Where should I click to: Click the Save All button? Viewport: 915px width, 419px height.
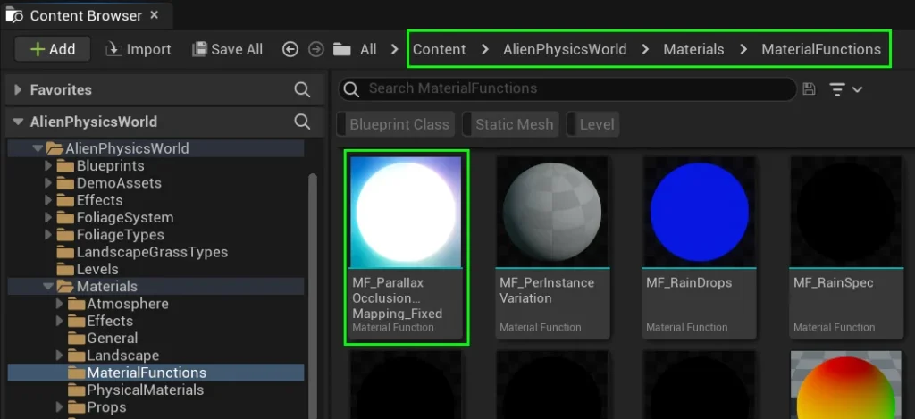228,49
